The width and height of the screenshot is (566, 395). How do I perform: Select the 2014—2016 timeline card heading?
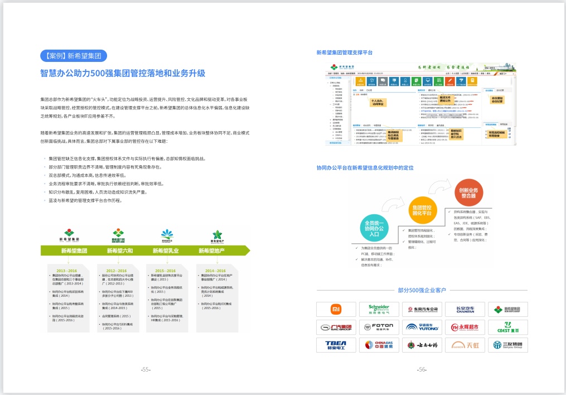click(215, 271)
